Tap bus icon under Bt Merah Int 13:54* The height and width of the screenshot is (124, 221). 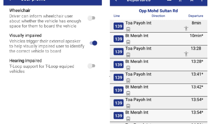(128, 119)
